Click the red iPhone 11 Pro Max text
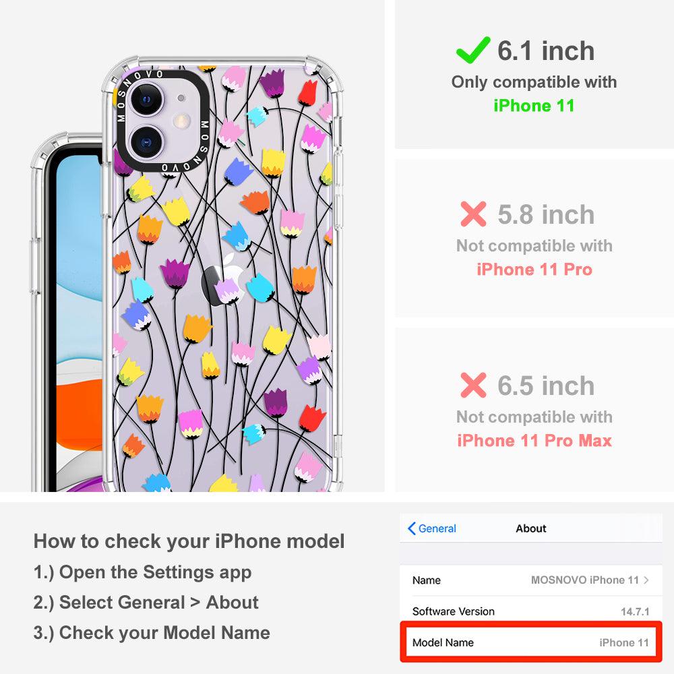The width and height of the screenshot is (674, 674). pyautogui.click(x=534, y=441)
